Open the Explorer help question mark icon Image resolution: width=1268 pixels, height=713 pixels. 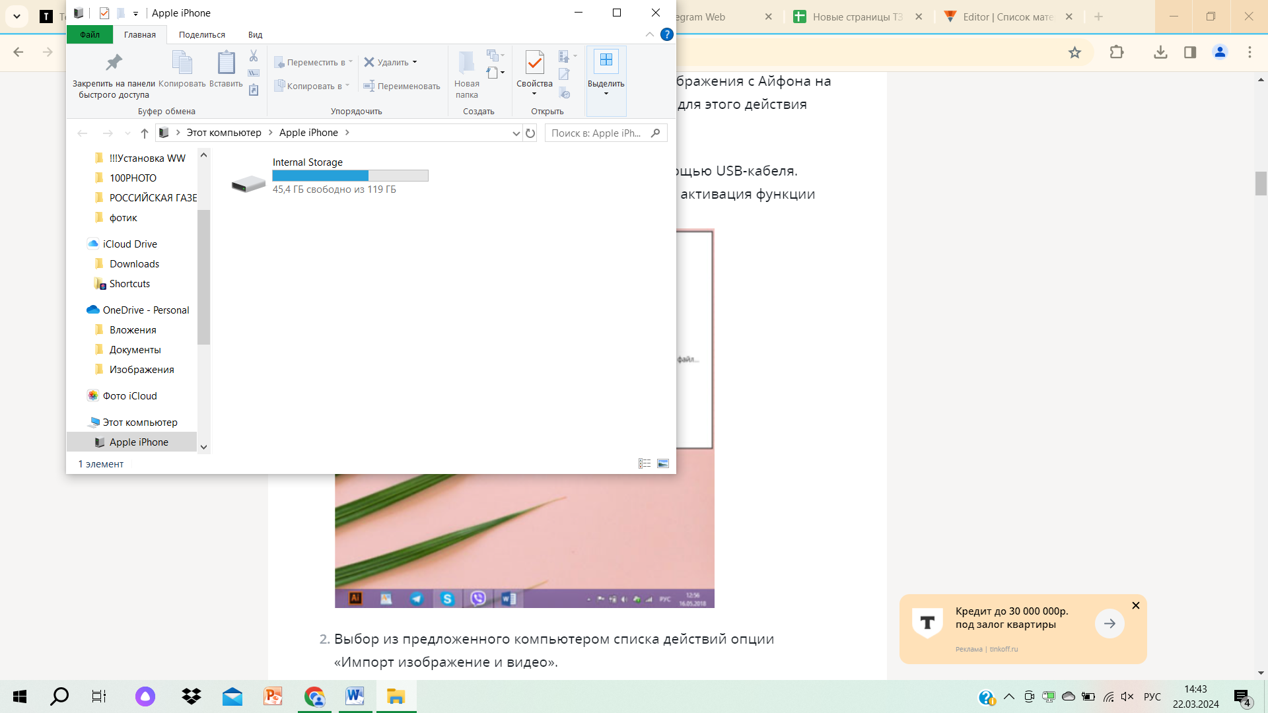tap(667, 34)
